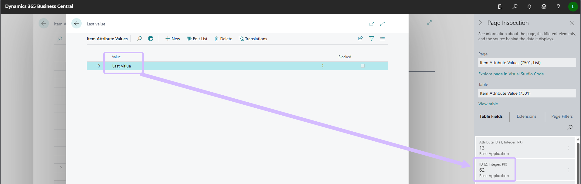581x184 pixels.
Task: Click Explore page in Visual Studio Code
Action: 511,74
